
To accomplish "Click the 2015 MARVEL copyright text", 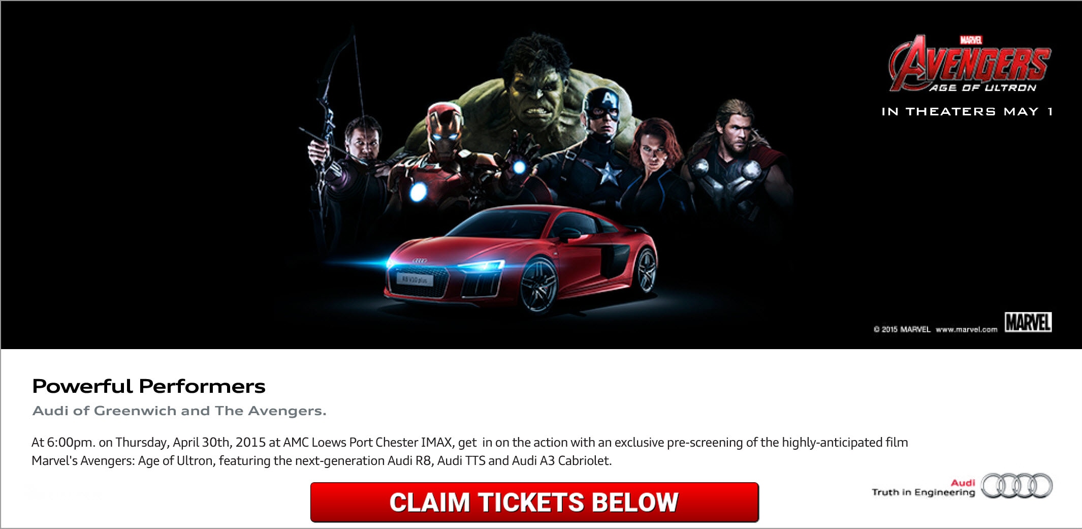I will [x=902, y=330].
